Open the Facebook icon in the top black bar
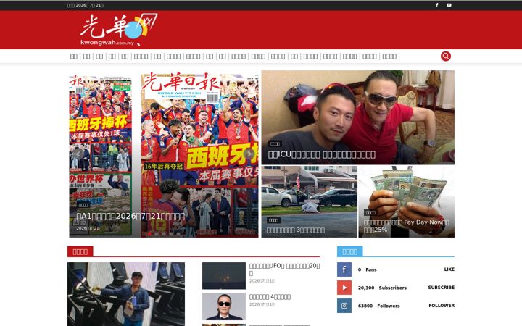522x326 pixels. coord(436,5)
